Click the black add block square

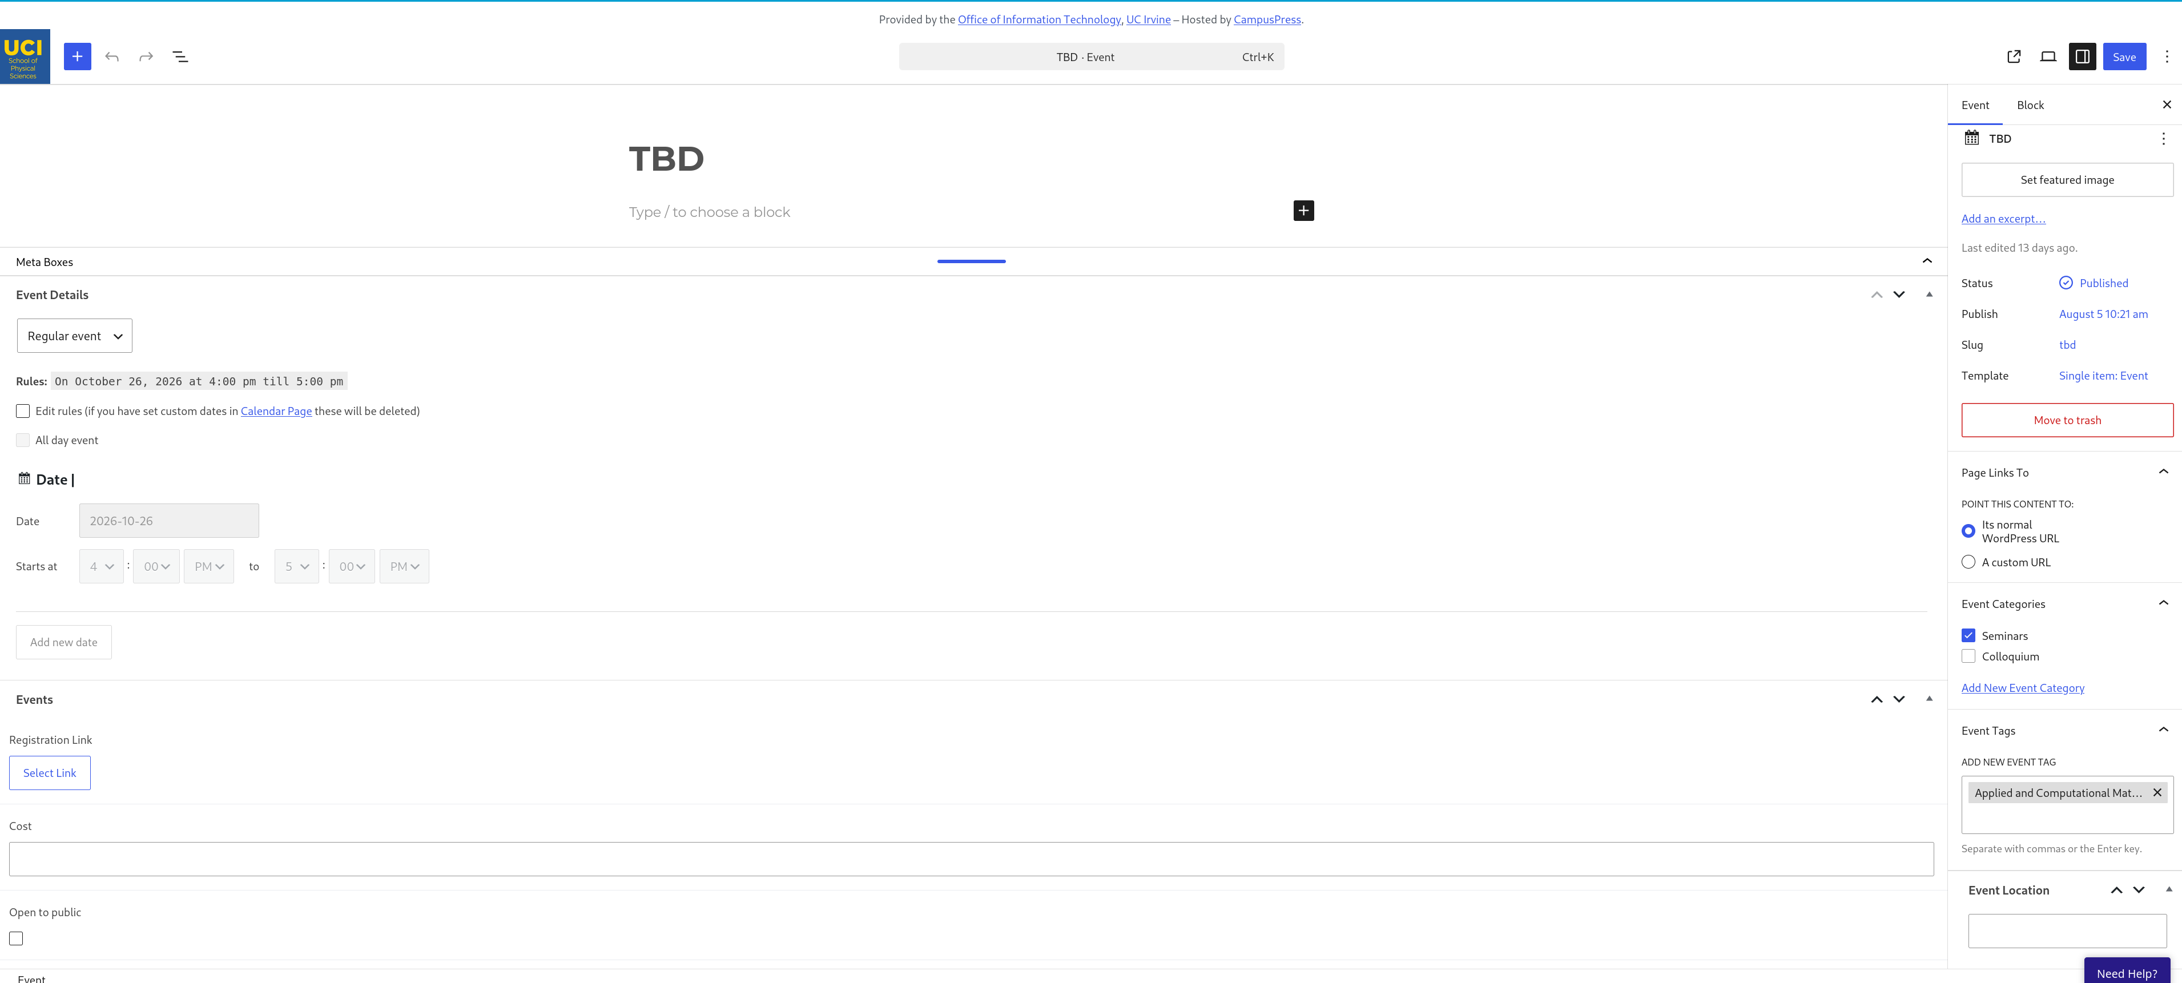1303,211
